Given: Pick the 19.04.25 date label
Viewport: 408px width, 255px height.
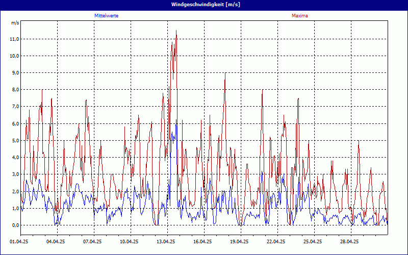Looking at the screenshot, I should click(239, 242).
